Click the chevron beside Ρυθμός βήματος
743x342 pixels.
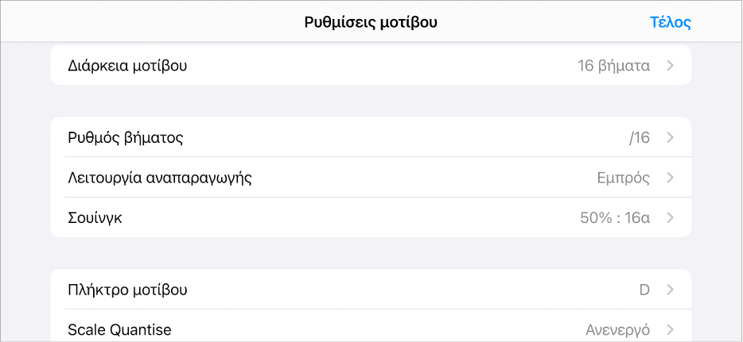671,138
